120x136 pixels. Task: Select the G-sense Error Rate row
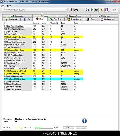[43, 58]
